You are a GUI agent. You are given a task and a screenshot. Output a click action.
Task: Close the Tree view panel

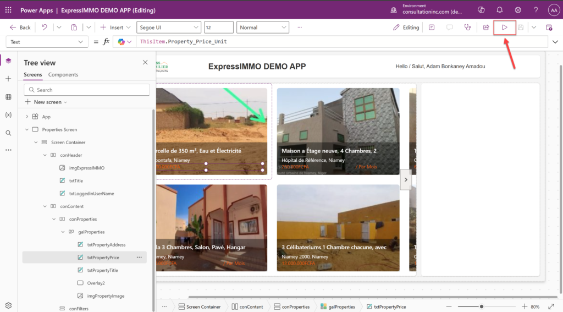[145, 63]
